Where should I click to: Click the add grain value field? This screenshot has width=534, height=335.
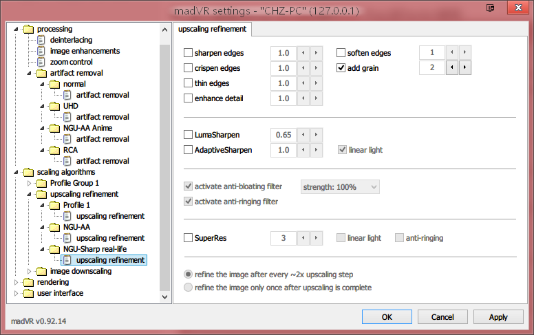pos(432,67)
